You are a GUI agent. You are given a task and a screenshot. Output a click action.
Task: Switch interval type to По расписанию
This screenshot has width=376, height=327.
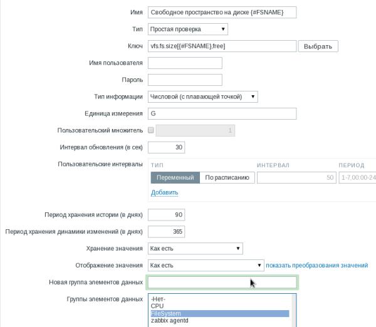coord(227,177)
